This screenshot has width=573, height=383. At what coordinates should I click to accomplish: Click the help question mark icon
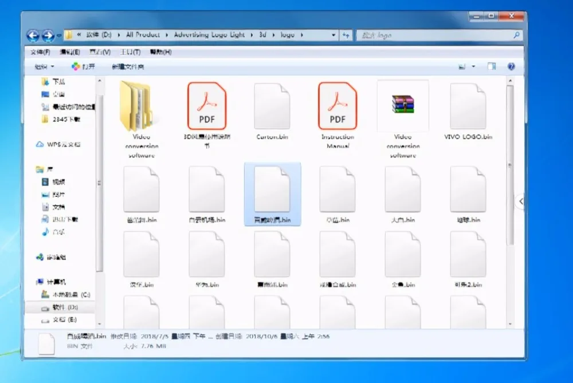[511, 66]
